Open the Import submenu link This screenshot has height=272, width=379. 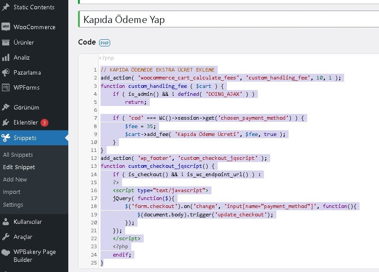[11, 192]
